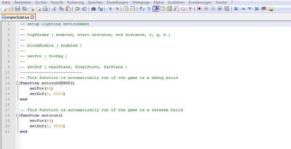291x149 pixels.
Task: Play back the recorded macro
Action: [x=213, y=9]
